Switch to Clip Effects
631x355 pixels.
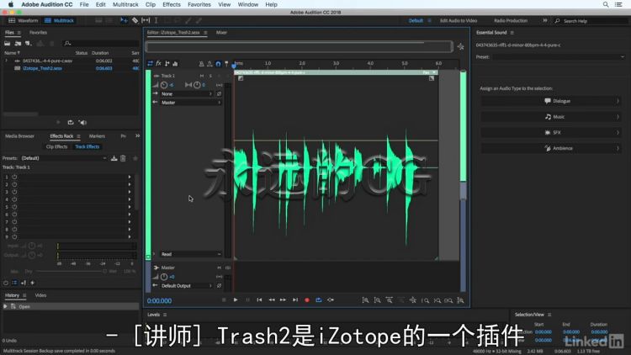pyautogui.click(x=56, y=146)
